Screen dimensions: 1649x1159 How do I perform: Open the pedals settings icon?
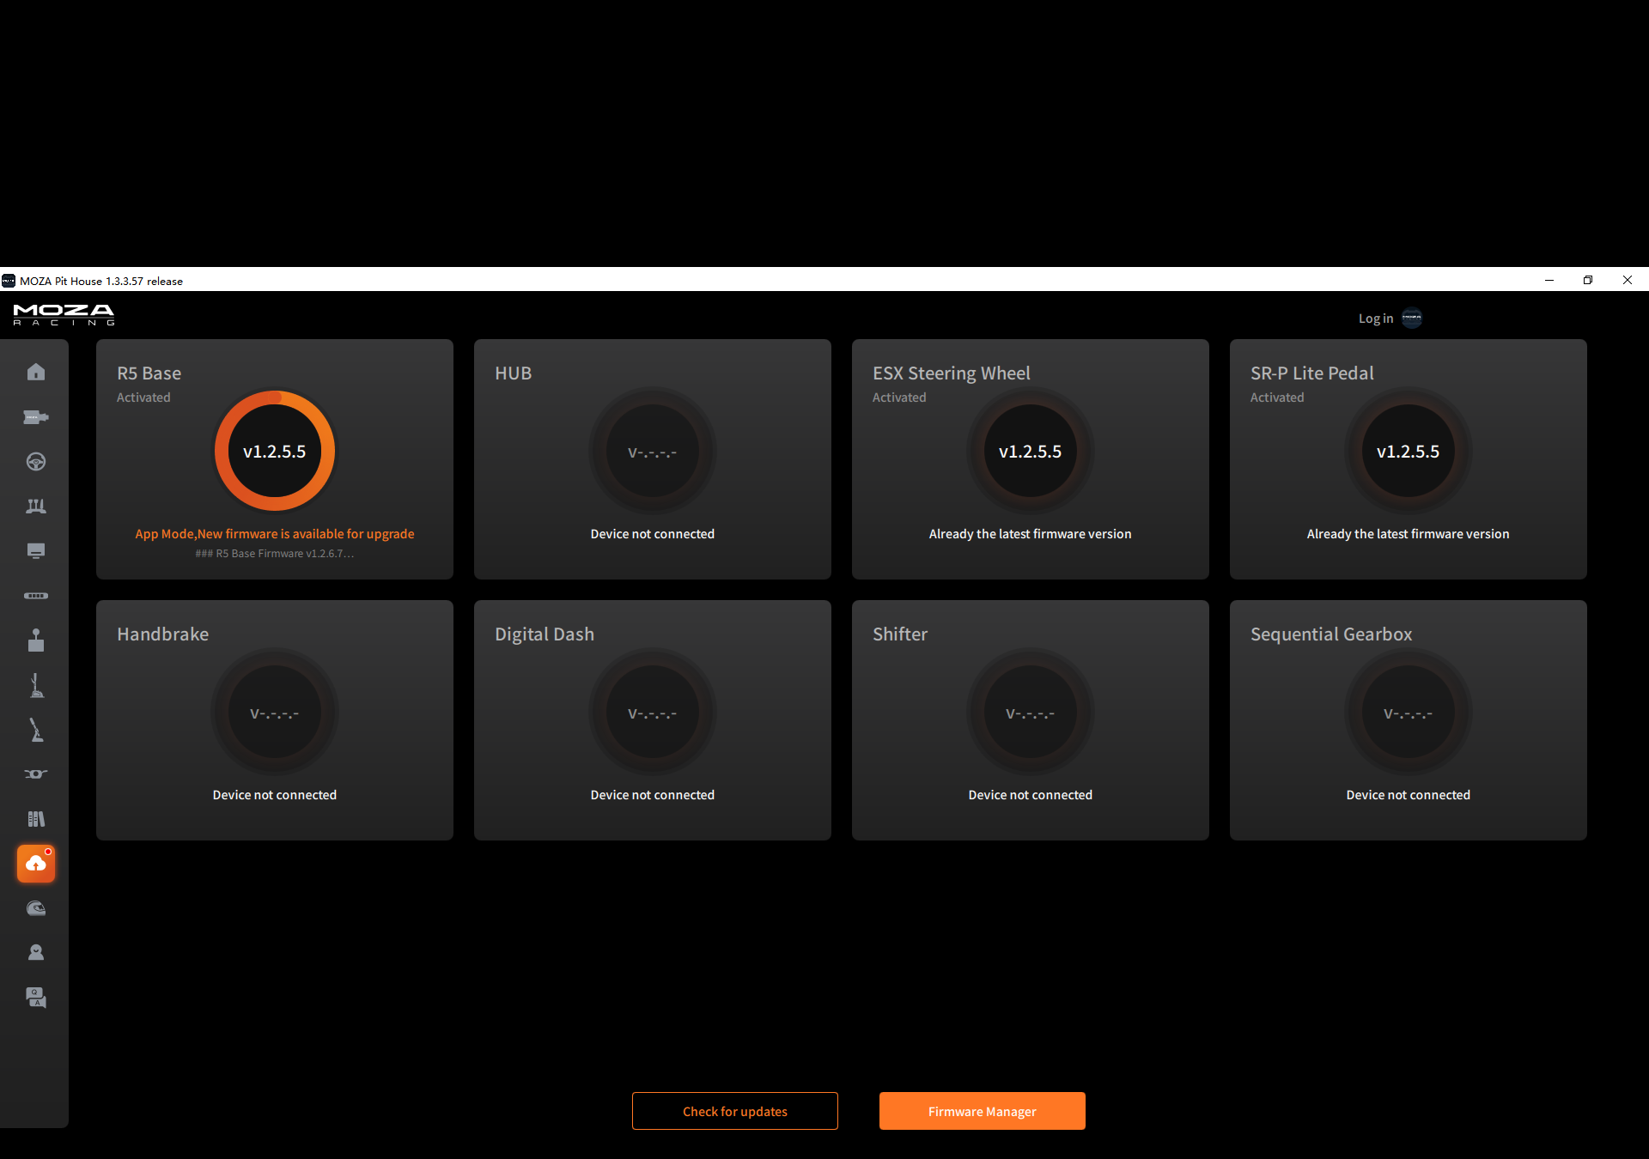click(35, 507)
